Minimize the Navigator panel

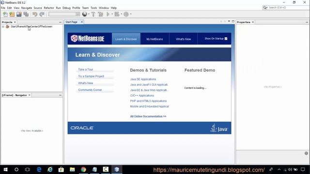pyautogui.click(x=60, y=95)
